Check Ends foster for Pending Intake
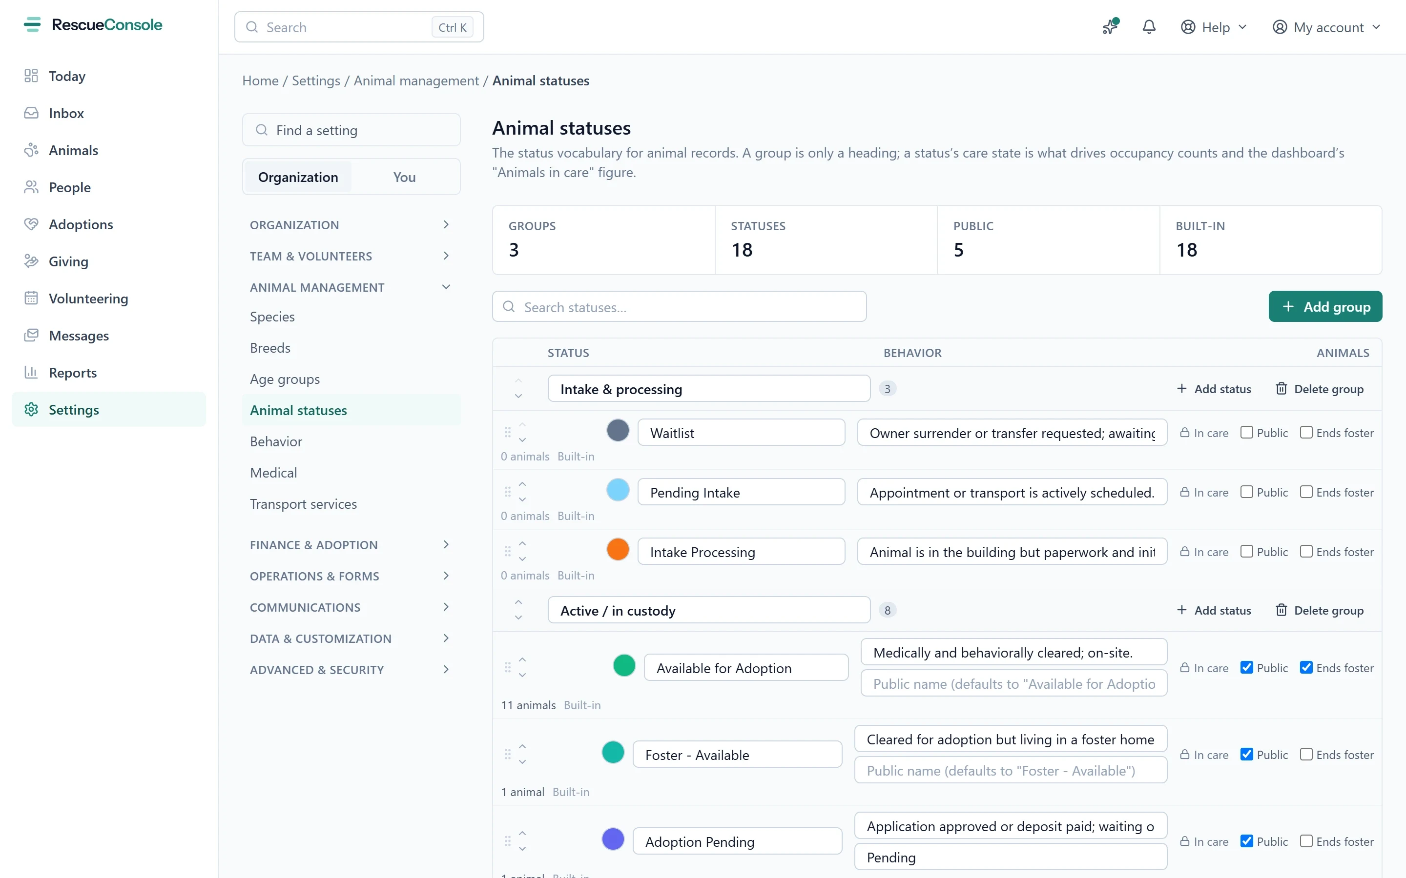Image resolution: width=1406 pixels, height=878 pixels. point(1305,491)
